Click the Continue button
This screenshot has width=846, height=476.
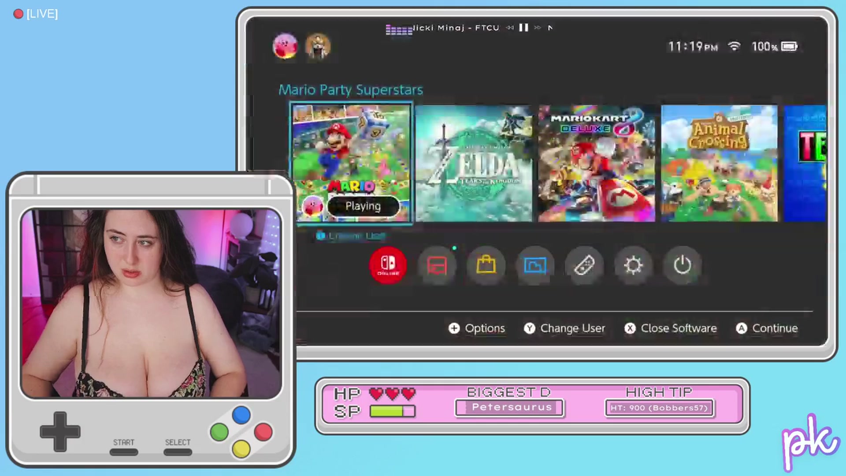coord(767,328)
